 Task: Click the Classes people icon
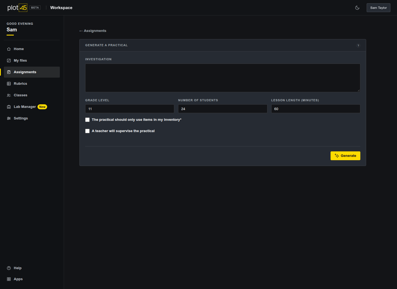[x=9, y=95]
